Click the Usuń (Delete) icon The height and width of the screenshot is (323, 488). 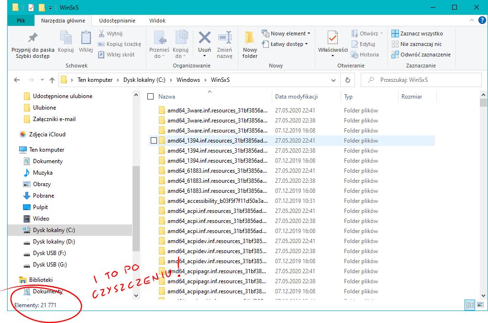(204, 43)
